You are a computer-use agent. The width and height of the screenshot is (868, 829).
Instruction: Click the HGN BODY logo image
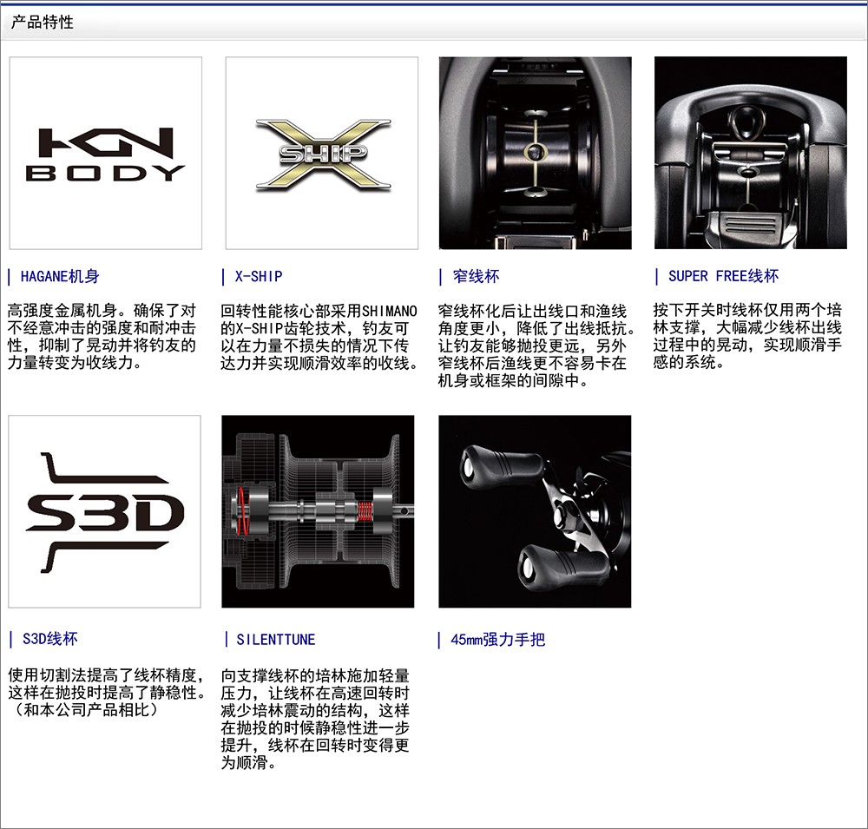106,153
